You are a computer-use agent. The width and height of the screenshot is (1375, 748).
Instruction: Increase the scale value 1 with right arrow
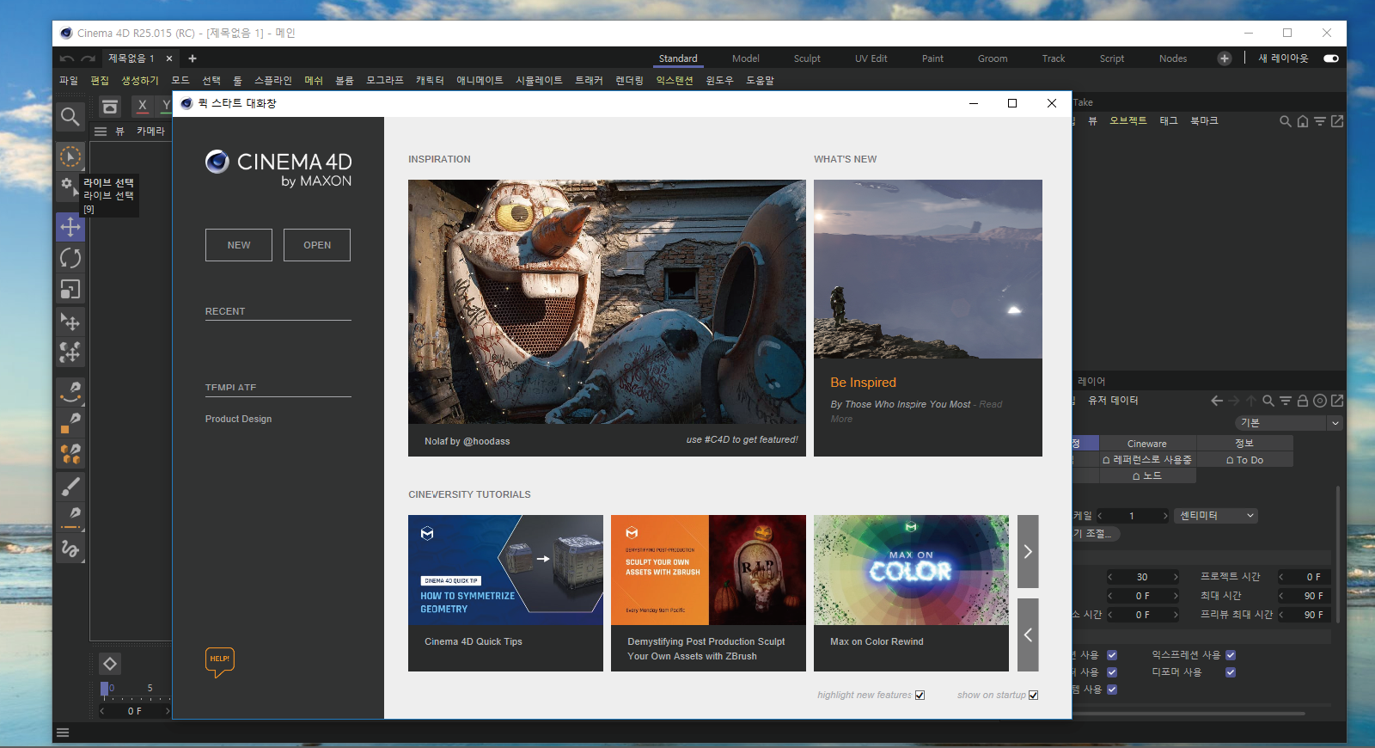[1164, 516]
